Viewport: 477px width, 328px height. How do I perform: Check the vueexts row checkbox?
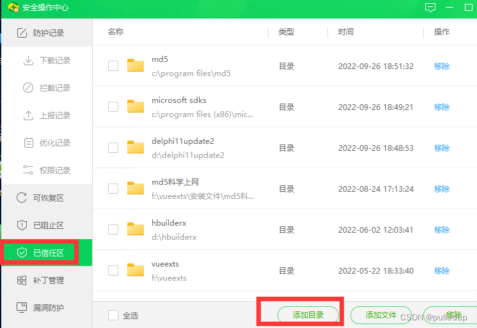[x=113, y=270]
